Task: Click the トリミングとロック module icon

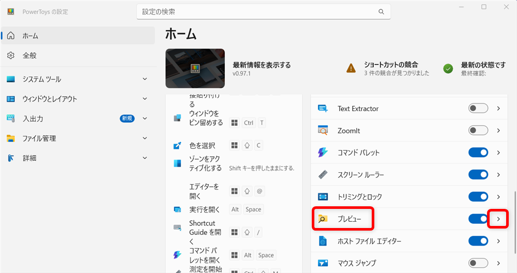Action: [x=323, y=196]
